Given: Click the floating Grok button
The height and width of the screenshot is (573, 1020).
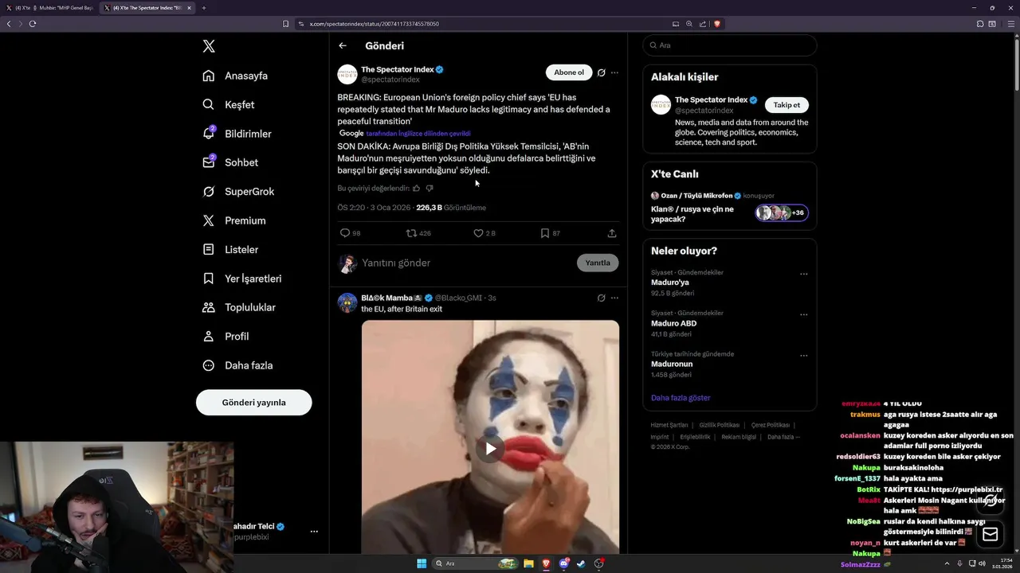Looking at the screenshot, I should pos(991,501).
